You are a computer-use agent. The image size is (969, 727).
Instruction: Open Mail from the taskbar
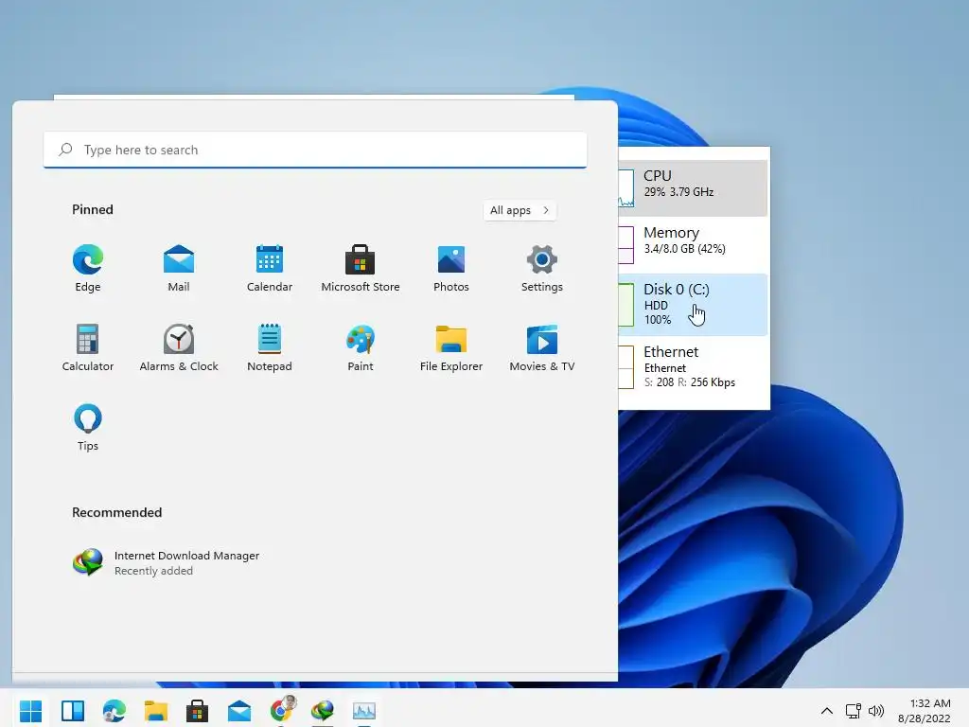[x=239, y=711]
